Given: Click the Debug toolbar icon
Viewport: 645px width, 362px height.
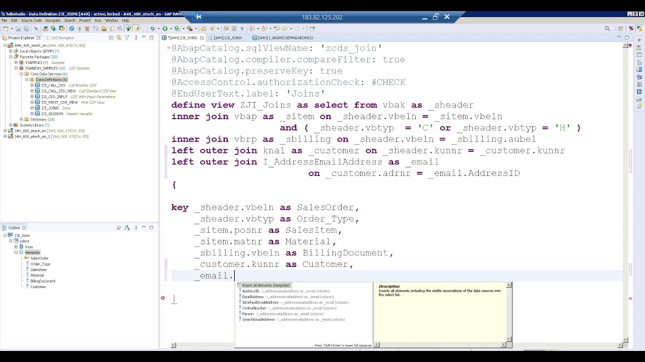Looking at the screenshot, I should [152, 29].
